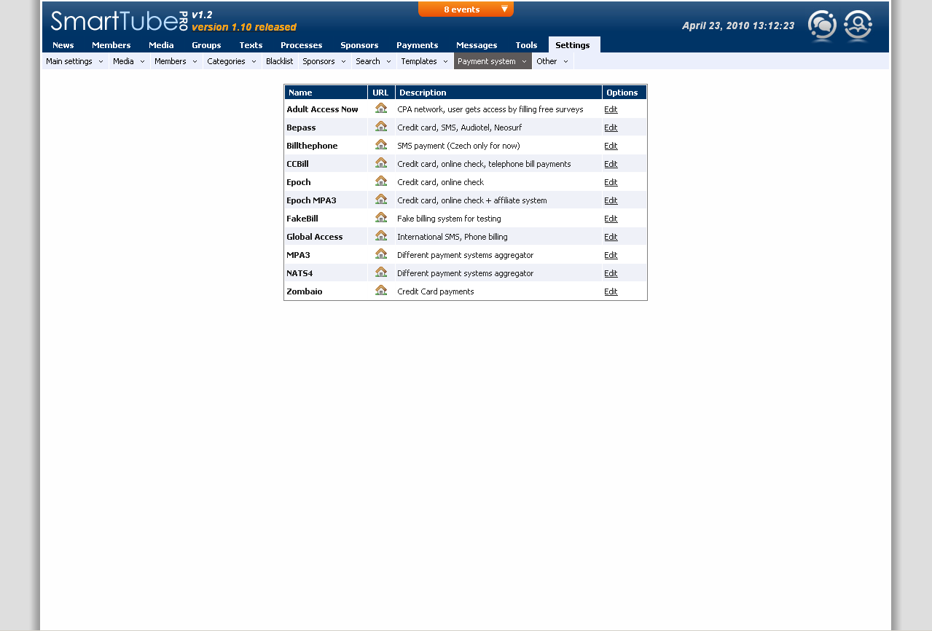
Task: Click version 1.10 released notice
Action: pyautogui.click(x=244, y=27)
